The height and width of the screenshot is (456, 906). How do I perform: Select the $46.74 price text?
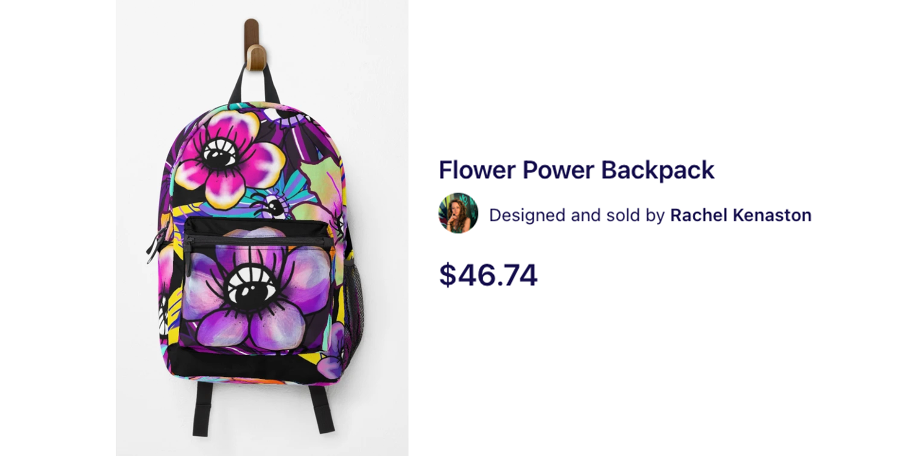488,275
